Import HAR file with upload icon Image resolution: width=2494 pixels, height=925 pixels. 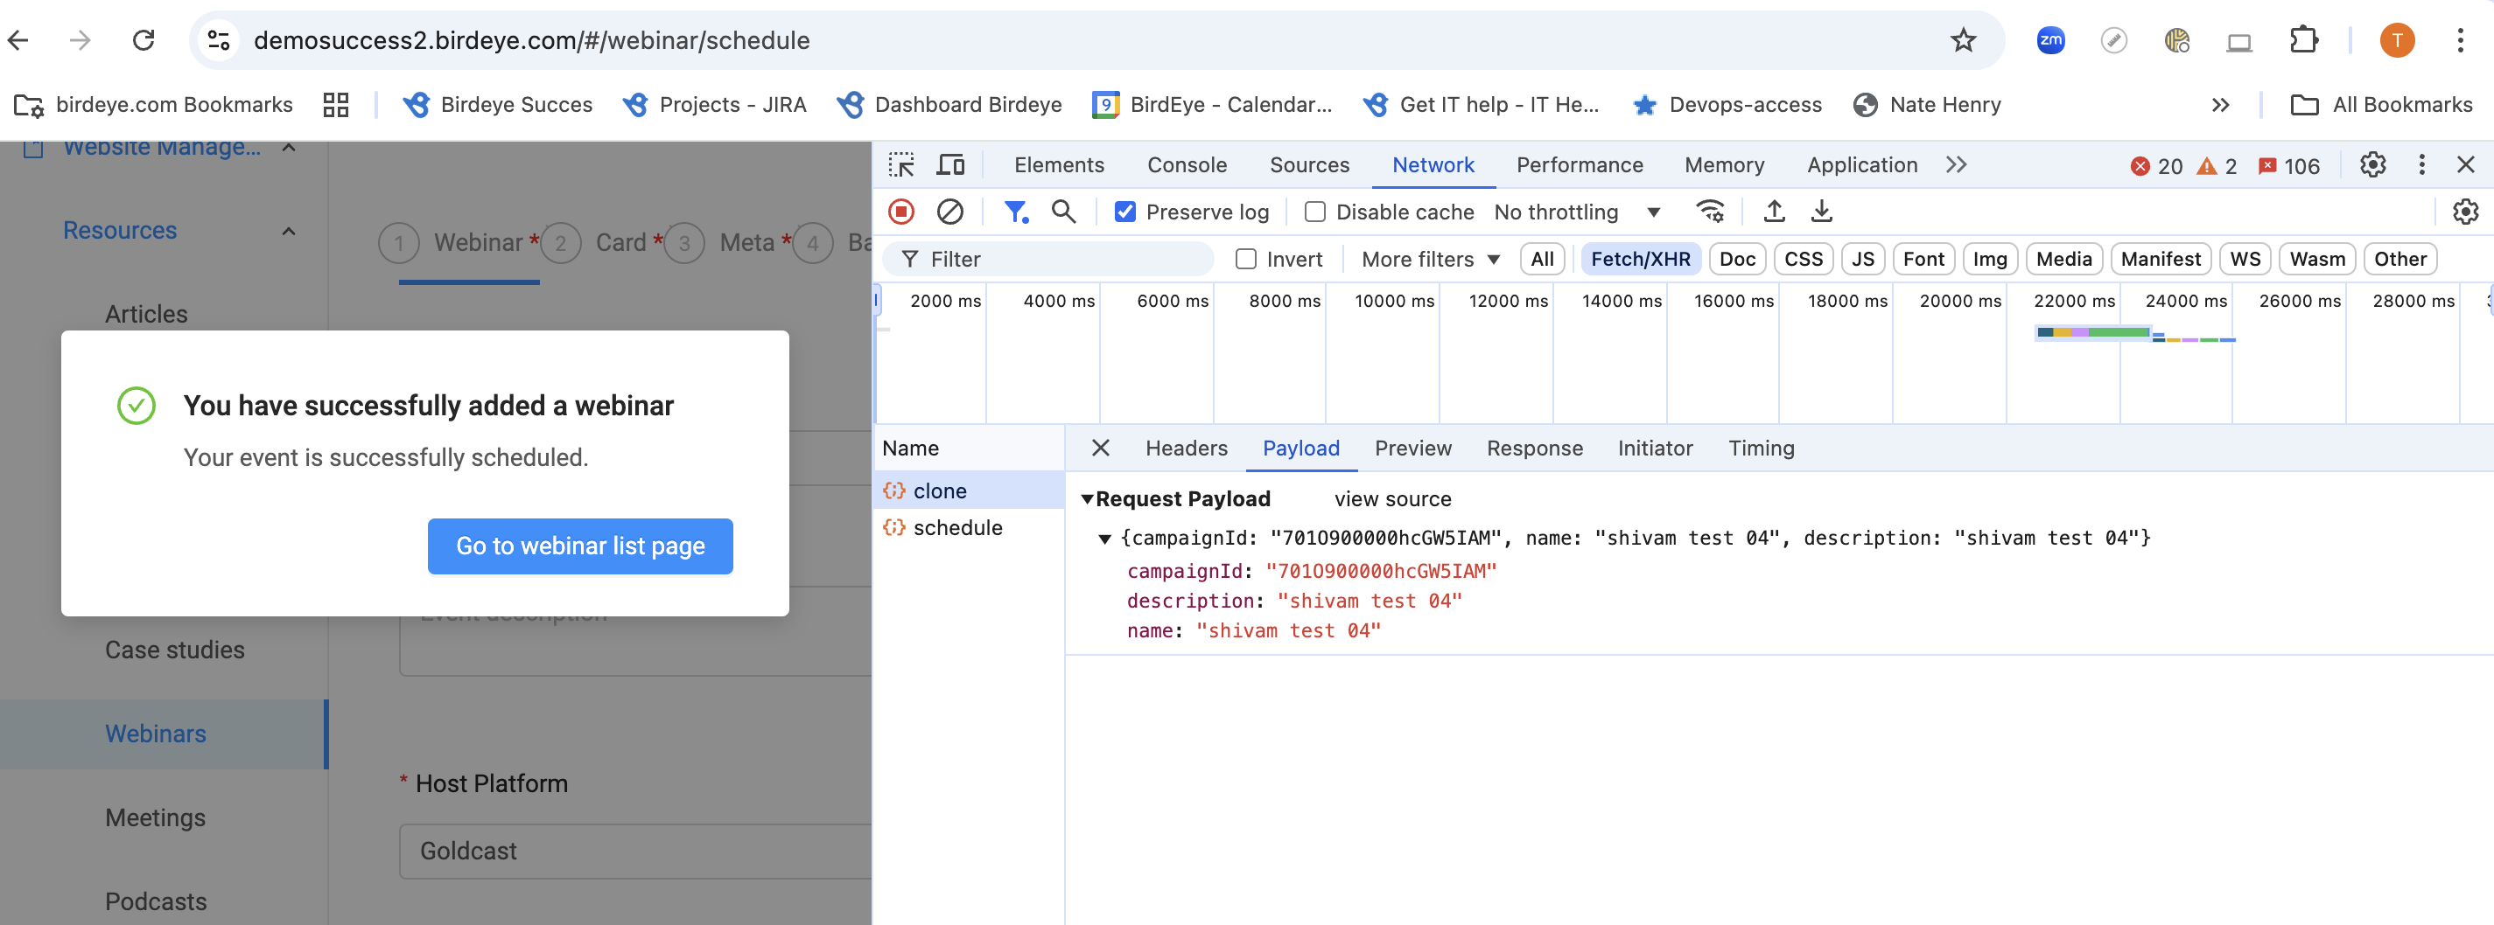tap(1774, 212)
